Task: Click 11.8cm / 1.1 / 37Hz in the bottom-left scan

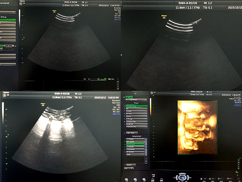Action: 62,97
